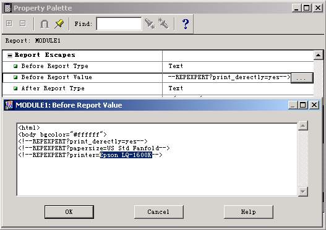Click in the Find input field

[x=119, y=24]
